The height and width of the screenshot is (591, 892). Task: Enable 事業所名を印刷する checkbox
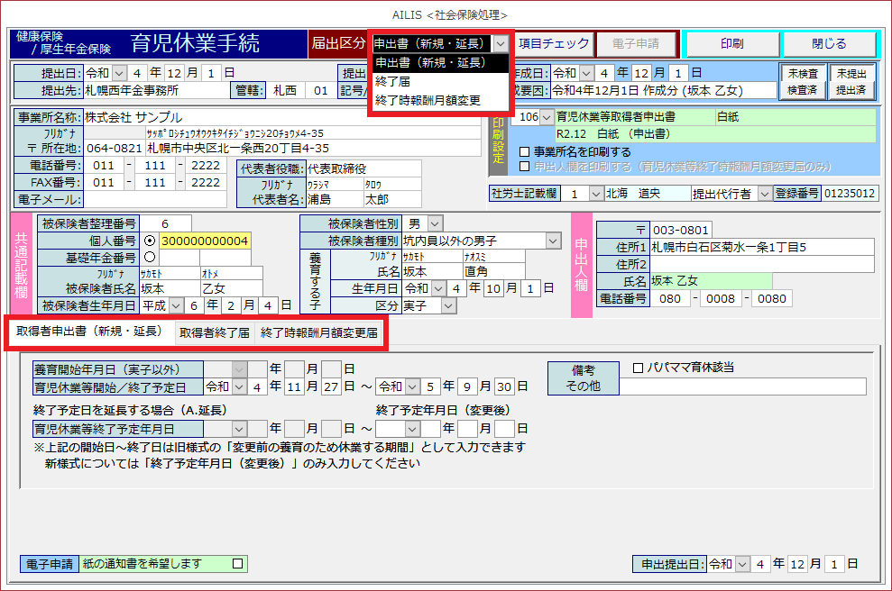pyautogui.click(x=526, y=151)
